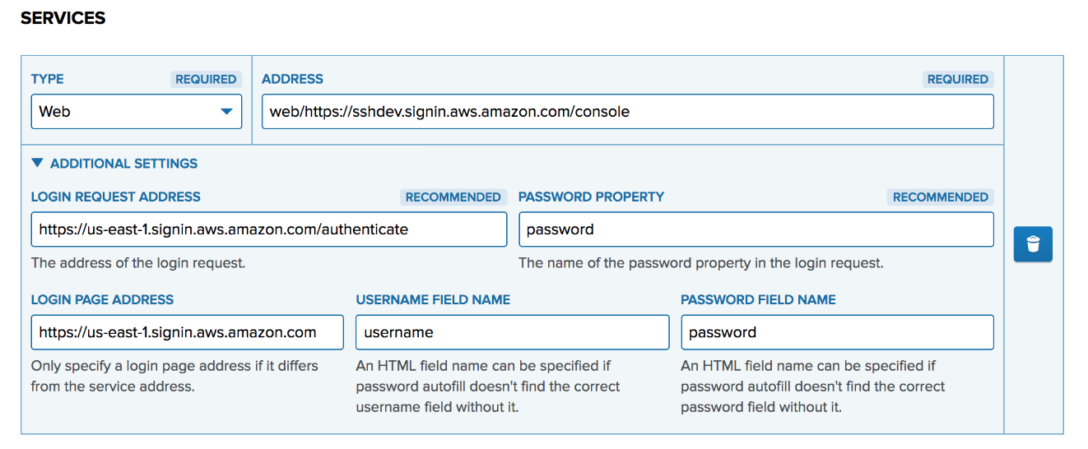Click the Password Field Name label
Viewport: 1088px width, 449px height.
tap(758, 299)
